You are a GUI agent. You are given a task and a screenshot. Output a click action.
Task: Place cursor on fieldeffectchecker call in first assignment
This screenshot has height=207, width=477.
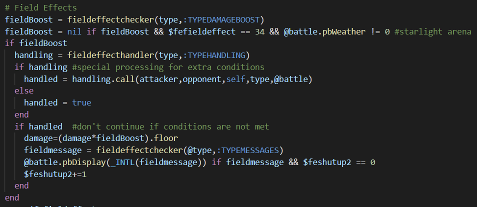111,20
